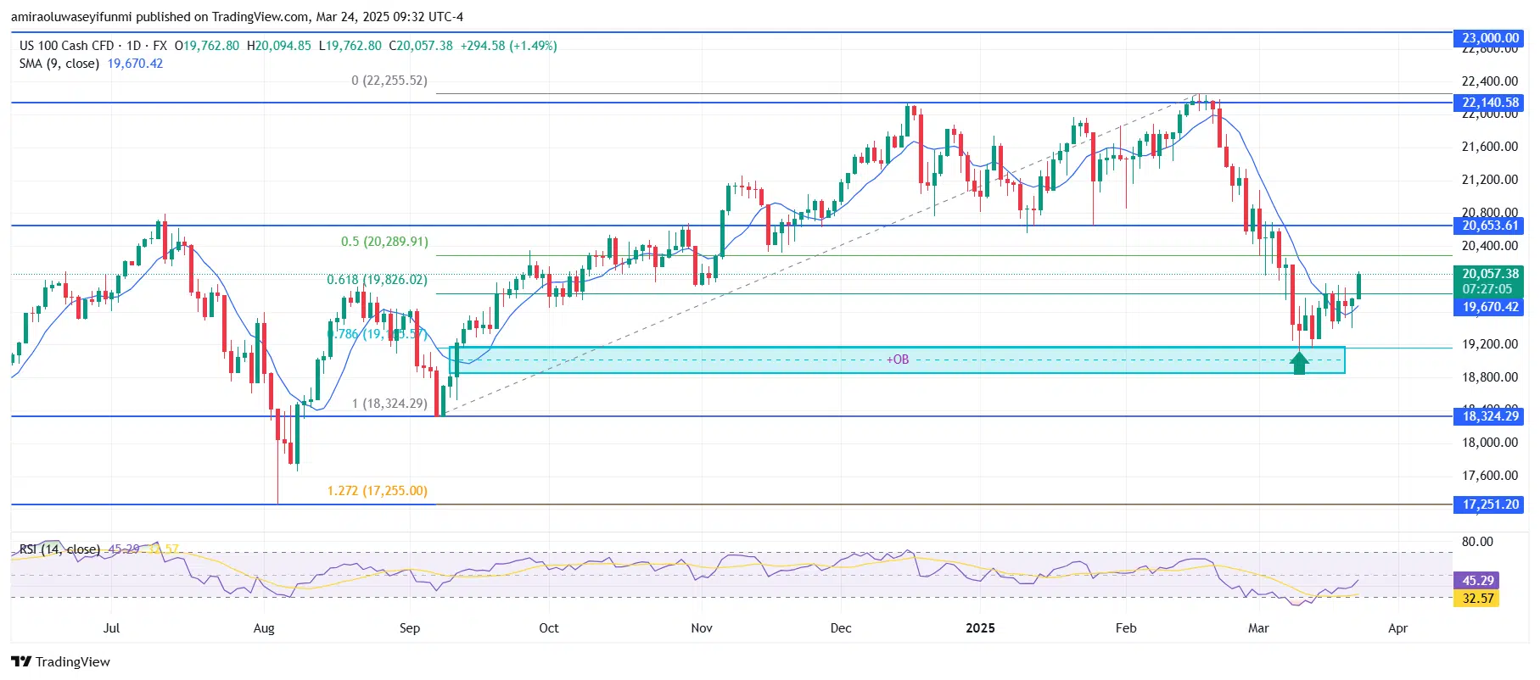This screenshot has height=680, width=1540.
Task: Click the green up arrow in OB zone
Action: coord(1299,363)
